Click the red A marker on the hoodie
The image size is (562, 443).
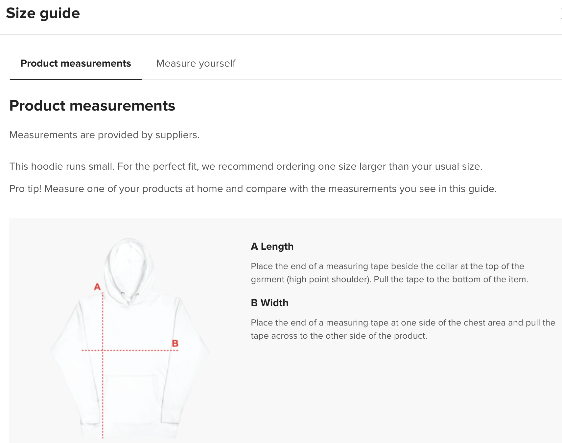pyautogui.click(x=97, y=287)
